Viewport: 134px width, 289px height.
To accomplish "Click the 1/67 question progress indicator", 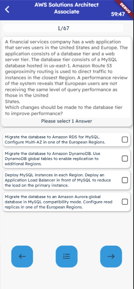I will tap(63, 28).
